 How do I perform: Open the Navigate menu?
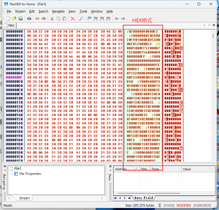(x=58, y=11)
